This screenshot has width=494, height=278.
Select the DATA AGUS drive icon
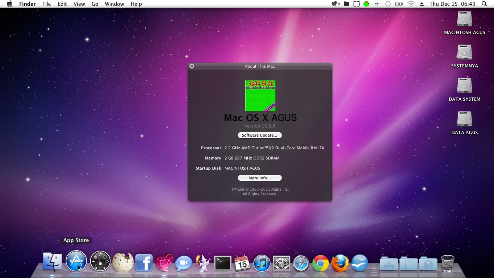(465, 119)
